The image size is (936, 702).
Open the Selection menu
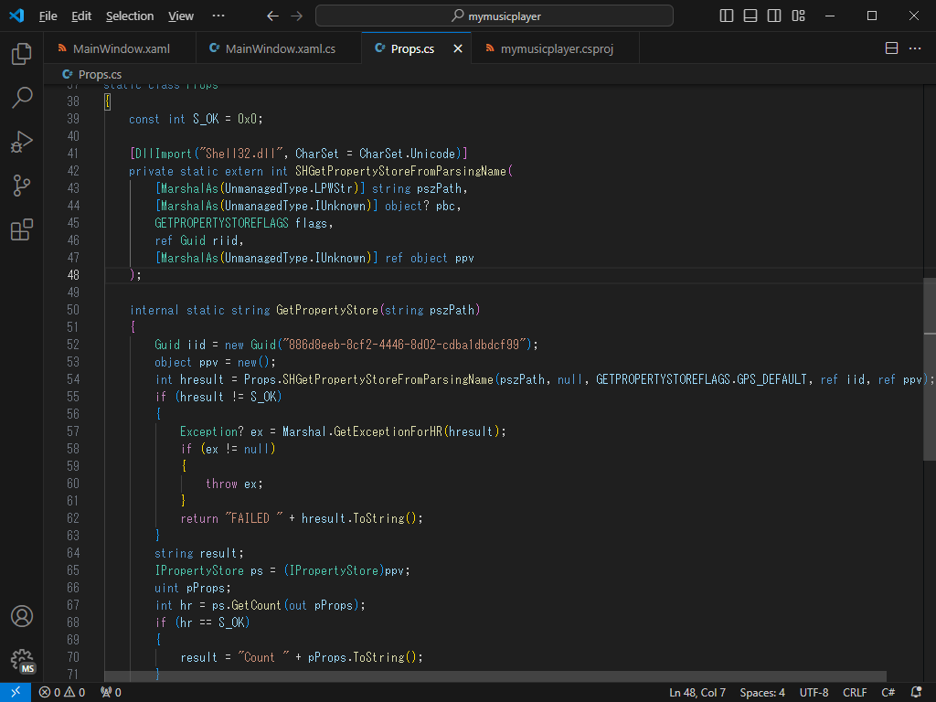click(x=130, y=16)
